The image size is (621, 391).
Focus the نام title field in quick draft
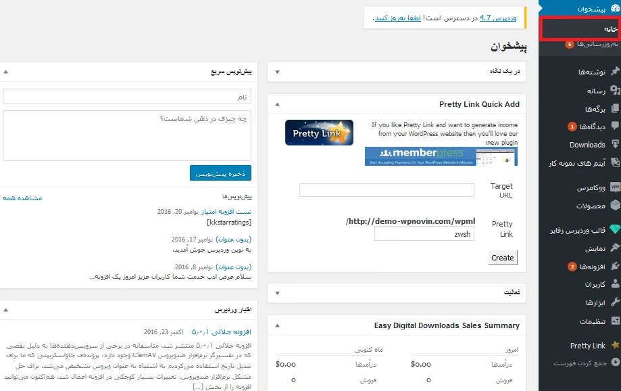tap(127, 96)
